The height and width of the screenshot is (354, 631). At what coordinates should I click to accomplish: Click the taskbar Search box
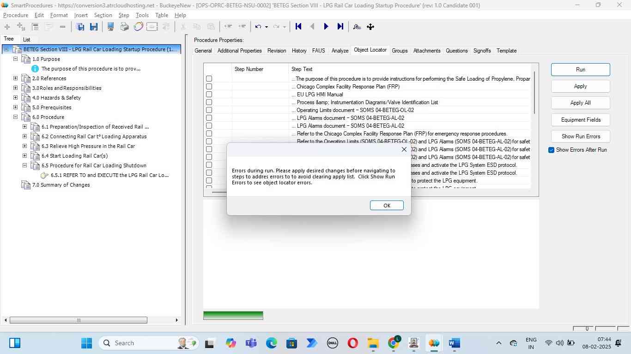148,343
